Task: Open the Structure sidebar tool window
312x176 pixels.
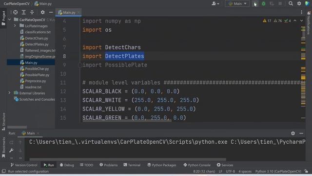Action: [x=3, y=122]
